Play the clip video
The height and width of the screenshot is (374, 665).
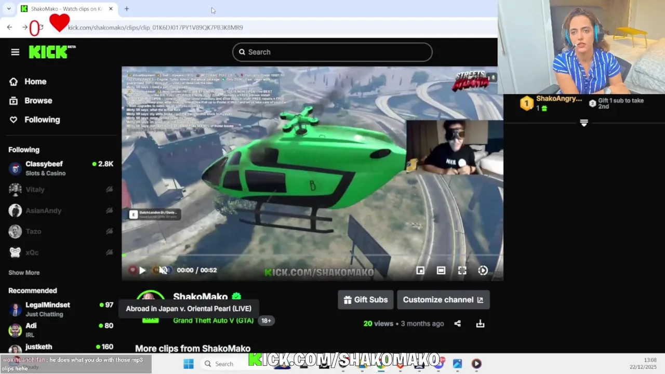pos(142,270)
